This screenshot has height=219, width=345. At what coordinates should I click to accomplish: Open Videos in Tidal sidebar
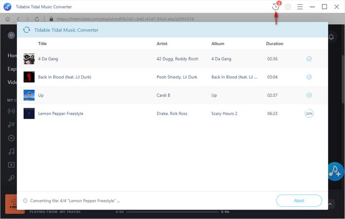[12, 82]
